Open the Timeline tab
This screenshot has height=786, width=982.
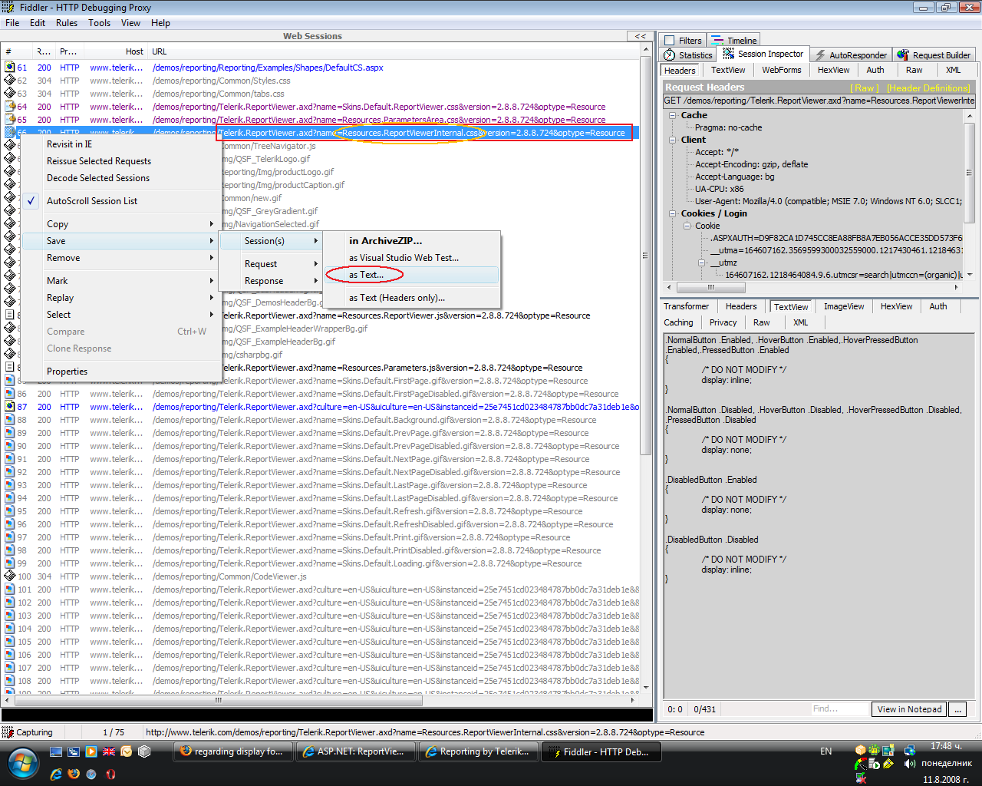tap(734, 41)
